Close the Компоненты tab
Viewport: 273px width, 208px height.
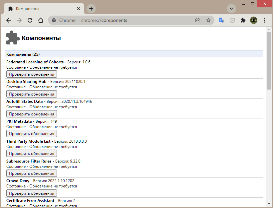tap(79, 9)
